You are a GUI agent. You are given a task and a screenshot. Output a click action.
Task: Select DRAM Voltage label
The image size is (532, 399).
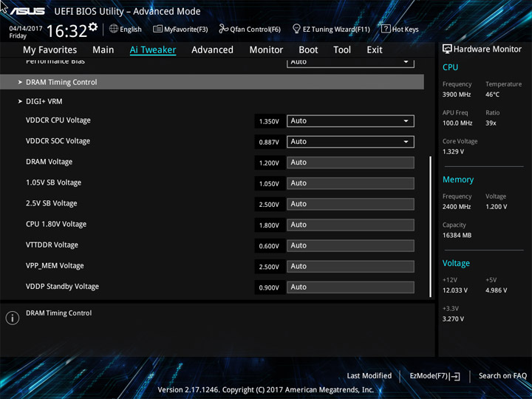coord(49,162)
